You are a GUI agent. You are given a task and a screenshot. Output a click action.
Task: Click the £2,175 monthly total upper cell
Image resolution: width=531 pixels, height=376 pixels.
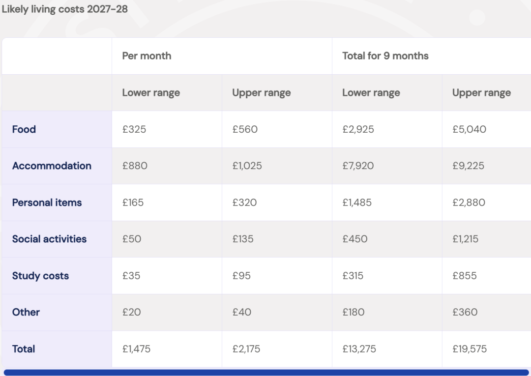(x=277, y=349)
